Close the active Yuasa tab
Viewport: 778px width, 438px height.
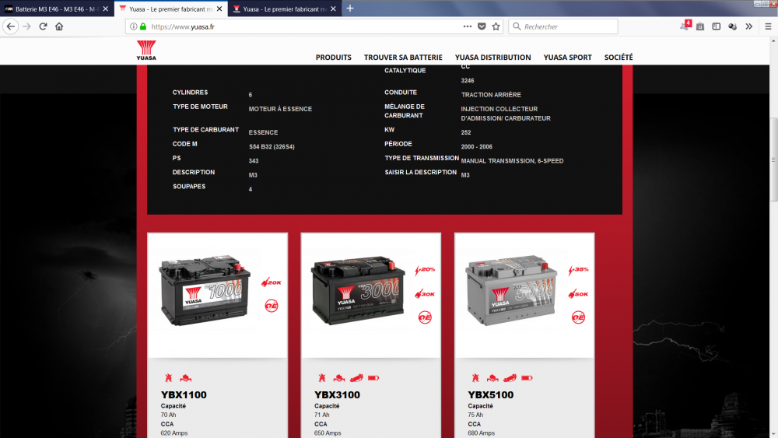point(219,9)
